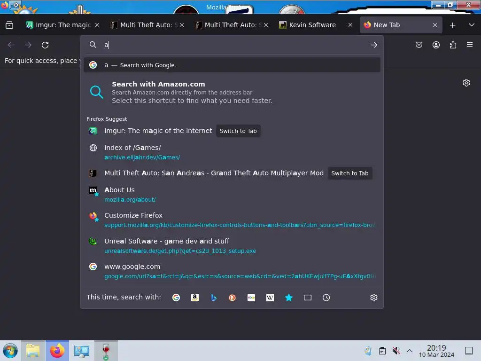Select the New Tab tab

[x=401, y=25]
